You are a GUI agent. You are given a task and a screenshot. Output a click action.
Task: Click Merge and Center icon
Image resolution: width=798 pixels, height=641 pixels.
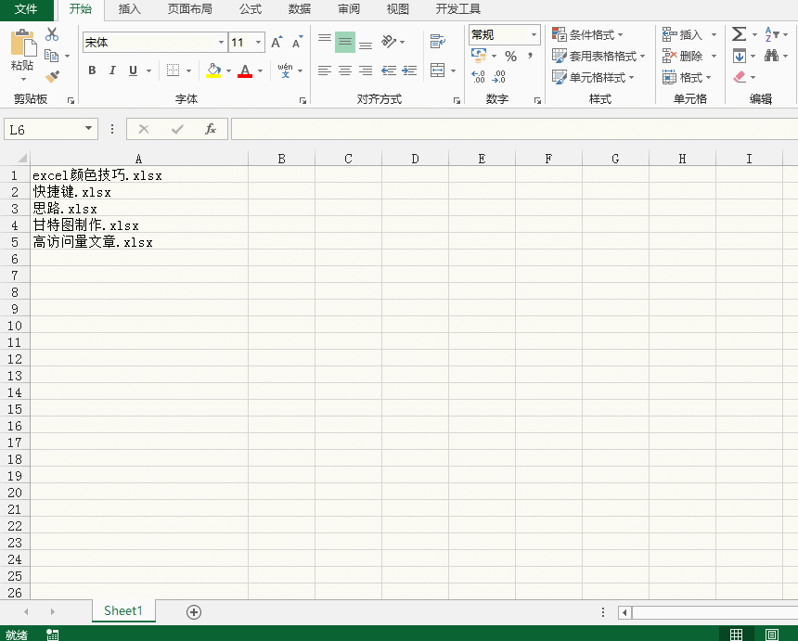(438, 71)
